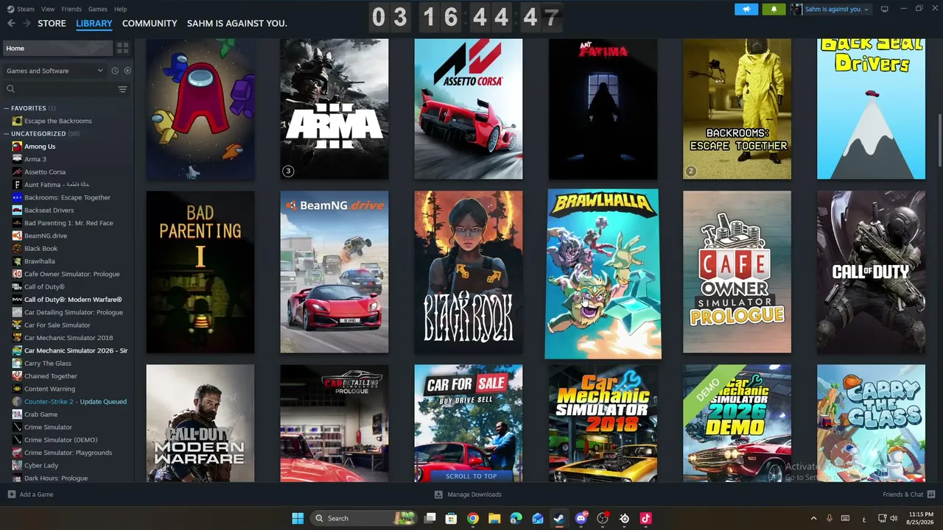The width and height of the screenshot is (943, 530).
Task: Click the Add a Game plus icon
Action: coord(11,495)
